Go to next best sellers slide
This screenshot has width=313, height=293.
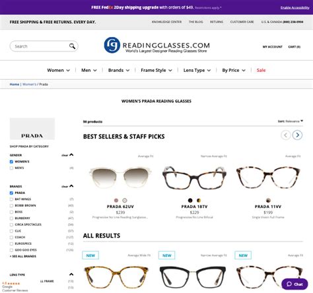coord(297,135)
